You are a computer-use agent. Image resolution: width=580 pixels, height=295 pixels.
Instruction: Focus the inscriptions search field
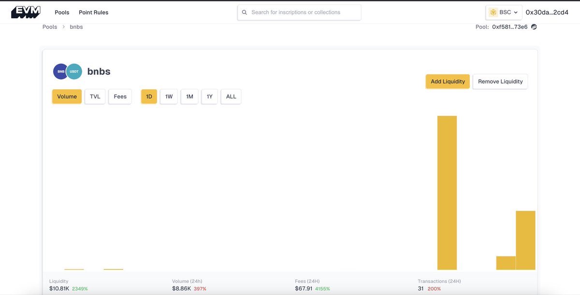(299, 13)
